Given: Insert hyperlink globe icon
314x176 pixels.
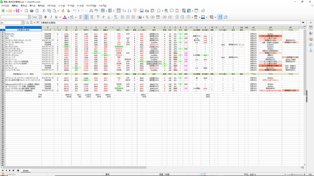Looking at the screenshot, I should click(x=166, y=11).
